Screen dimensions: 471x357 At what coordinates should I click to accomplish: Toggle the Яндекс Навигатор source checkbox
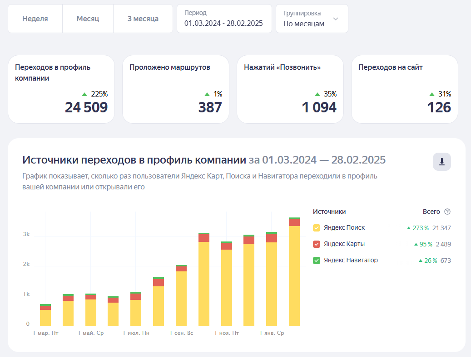point(317,260)
